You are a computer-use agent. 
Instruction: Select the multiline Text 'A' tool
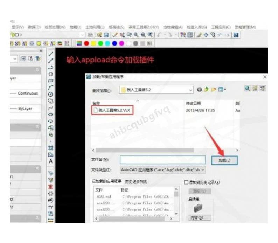51,161
